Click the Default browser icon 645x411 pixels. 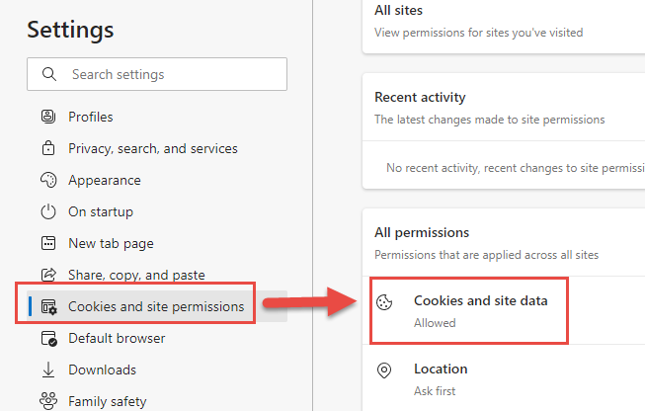tap(49, 339)
